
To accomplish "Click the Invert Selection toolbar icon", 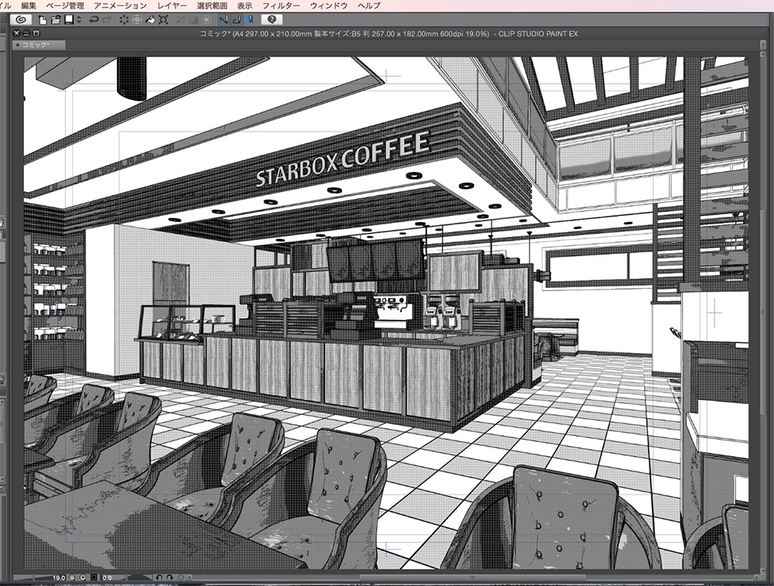I will [193, 20].
